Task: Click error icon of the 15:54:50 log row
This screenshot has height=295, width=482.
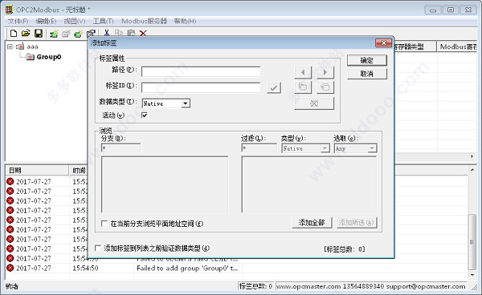Action: pos(10,268)
